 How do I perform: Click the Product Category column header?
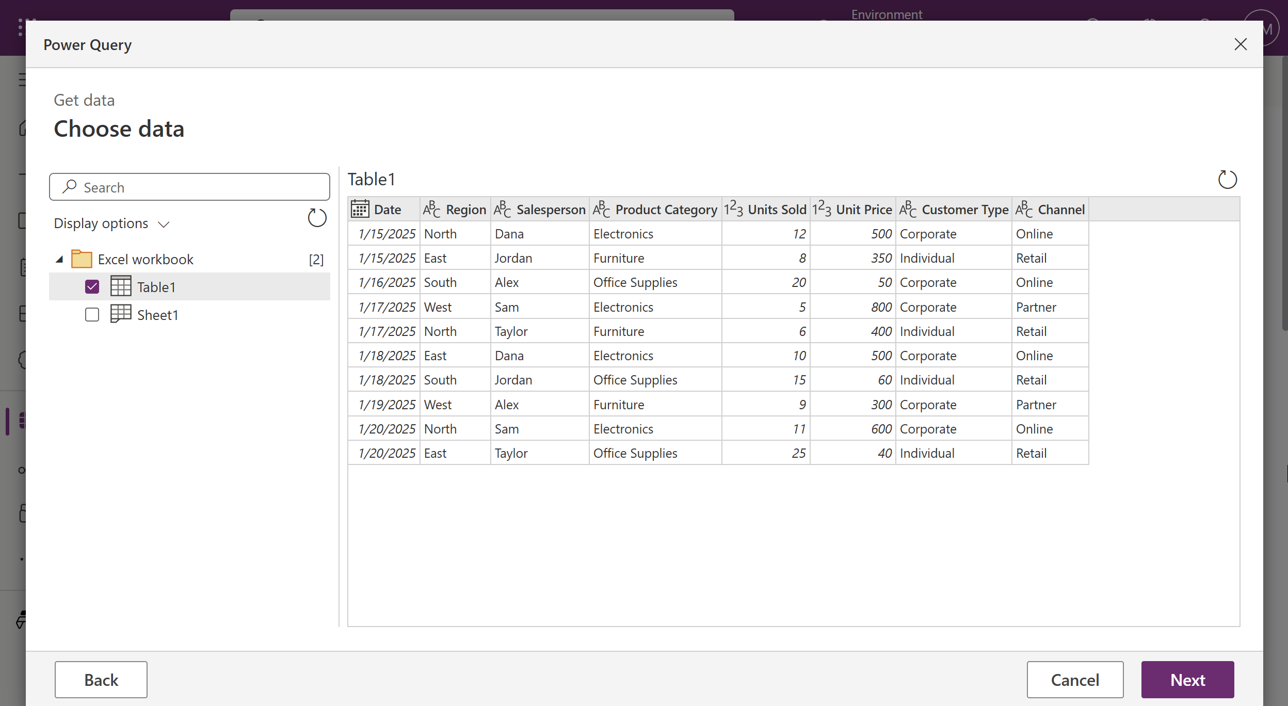point(665,210)
